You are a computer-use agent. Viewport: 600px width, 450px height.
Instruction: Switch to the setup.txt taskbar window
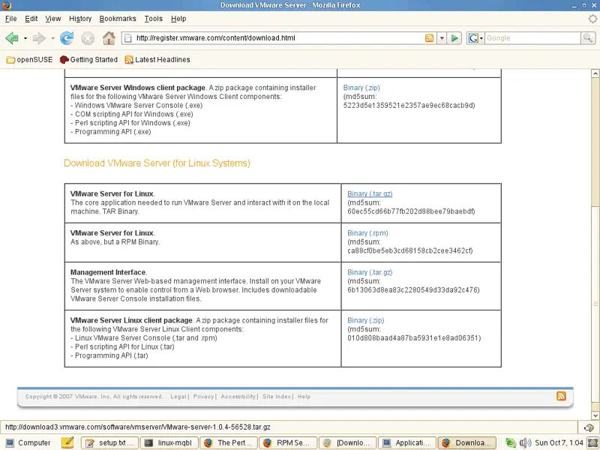[x=109, y=442]
